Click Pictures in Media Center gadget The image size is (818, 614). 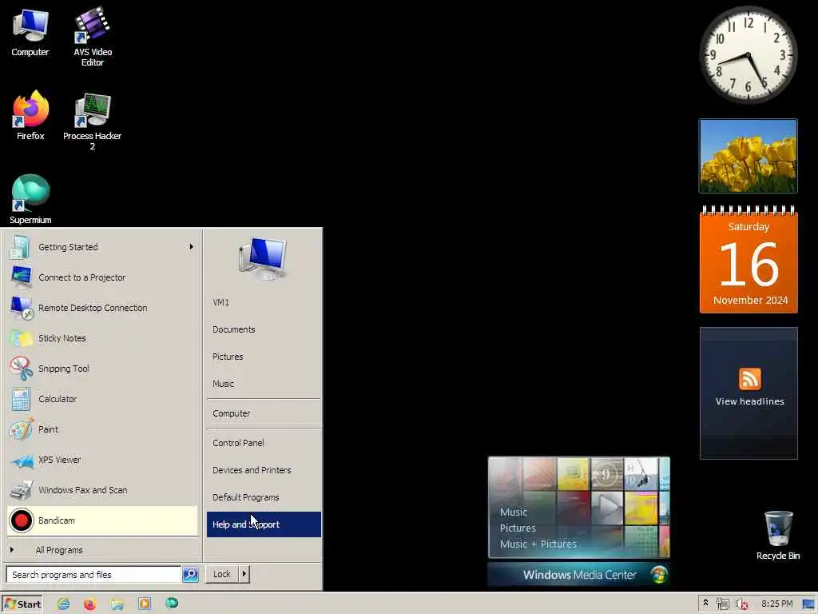click(x=518, y=528)
